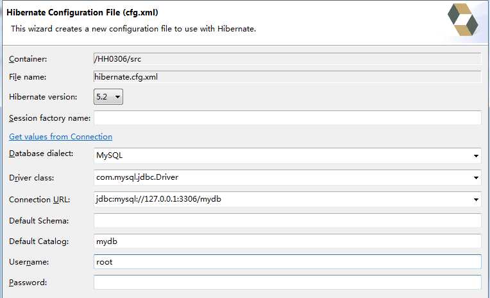Focus the Session factory name field
The height and width of the screenshot is (298, 490).
[x=287, y=118]
